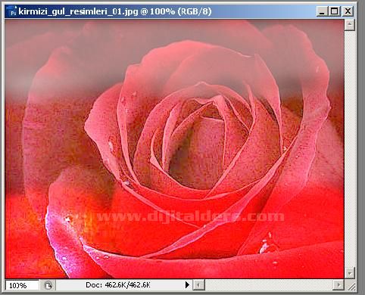The width and height of the screenshot is (365, 295).
Task: Click the rose image canvas
Action: click(x=174, y=149)
